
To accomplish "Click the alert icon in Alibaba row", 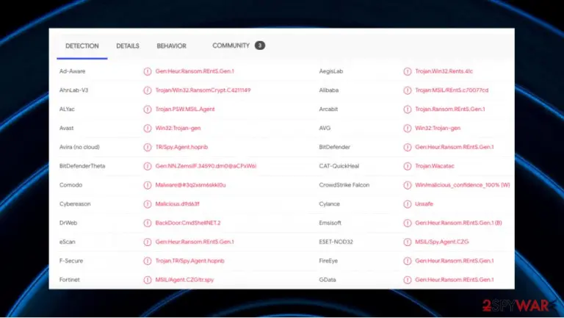I will pos(407,90).
